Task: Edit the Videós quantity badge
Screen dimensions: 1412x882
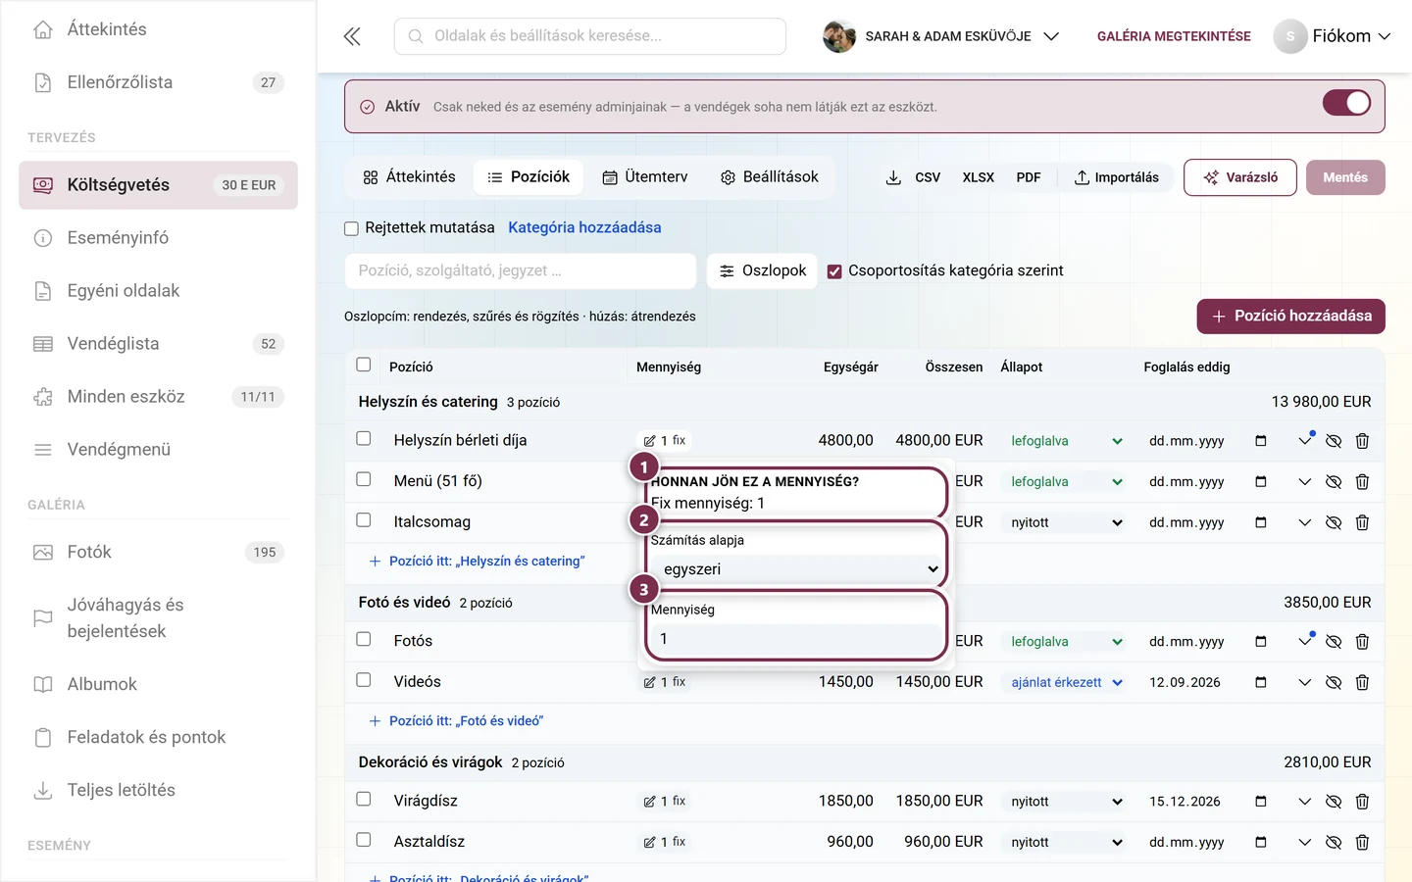Action: 665,682
